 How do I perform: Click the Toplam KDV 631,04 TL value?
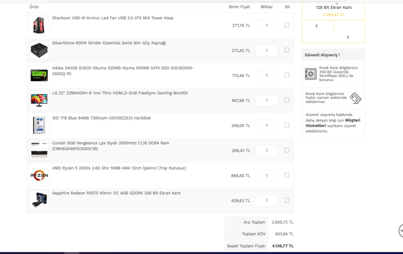tap(284, 234)
